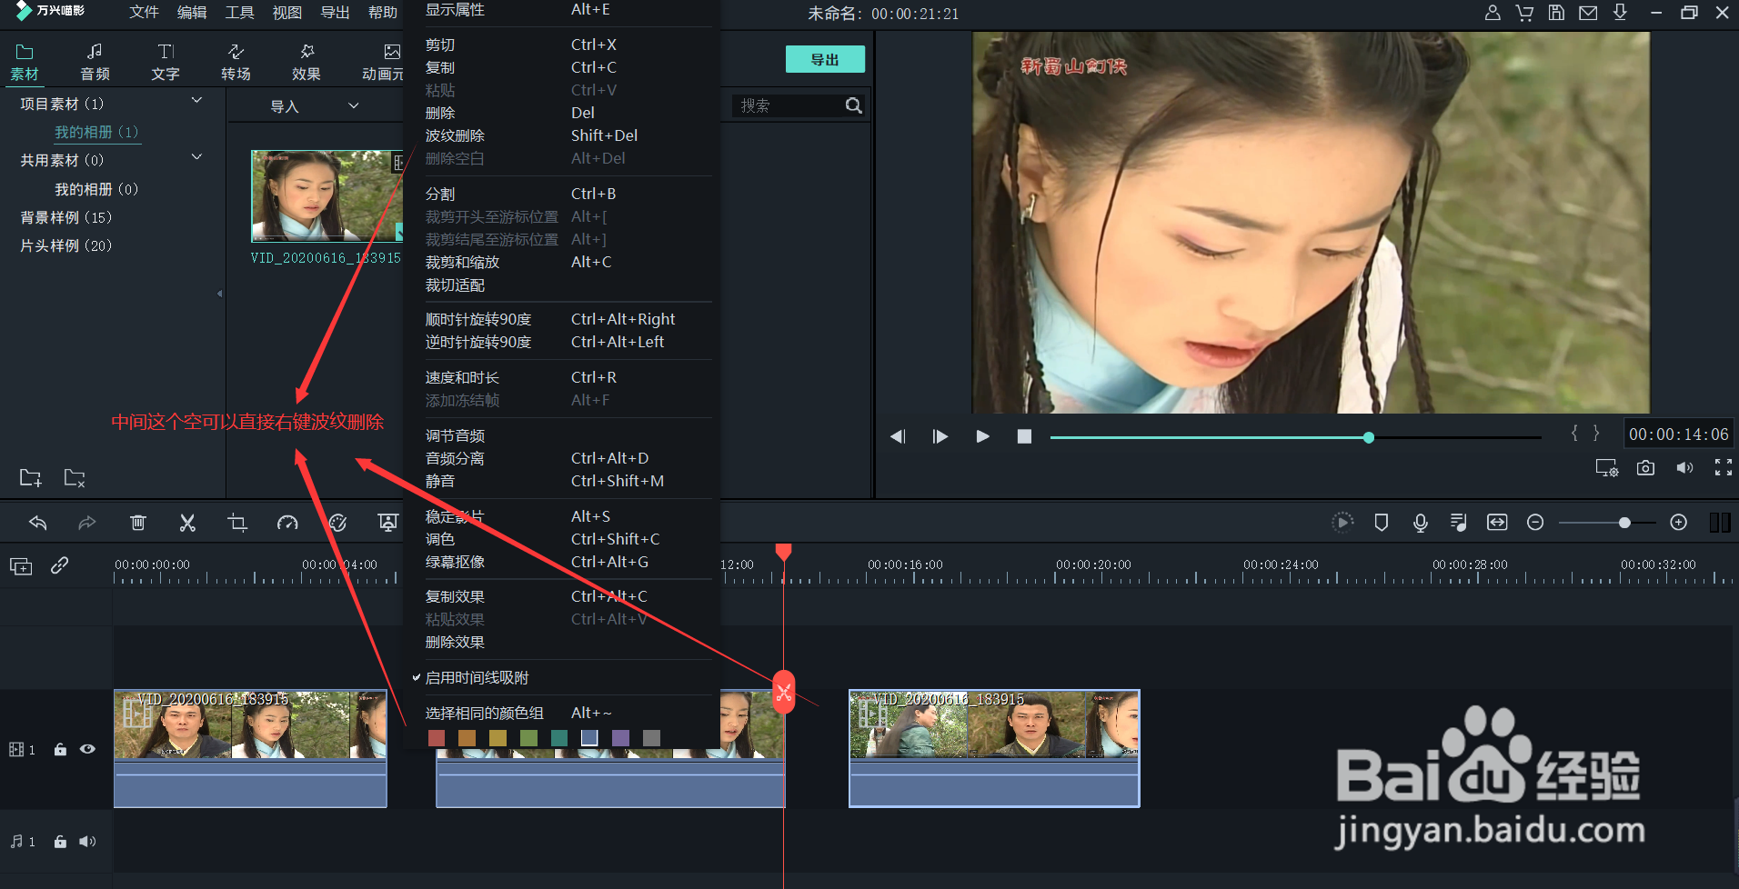Click the trash delete icon in timeline toolbar
This screenshot has width=1739, height=889.
tap(137, 523)
